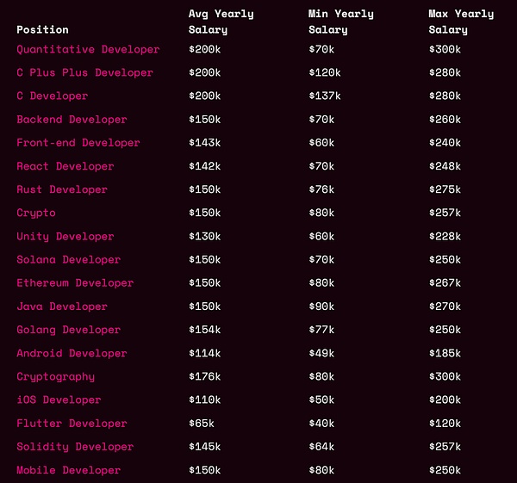The height and width of the screenshot is (483, 517).
Task: Open the Mobile Developer link
Action: (x=68, y=470)
